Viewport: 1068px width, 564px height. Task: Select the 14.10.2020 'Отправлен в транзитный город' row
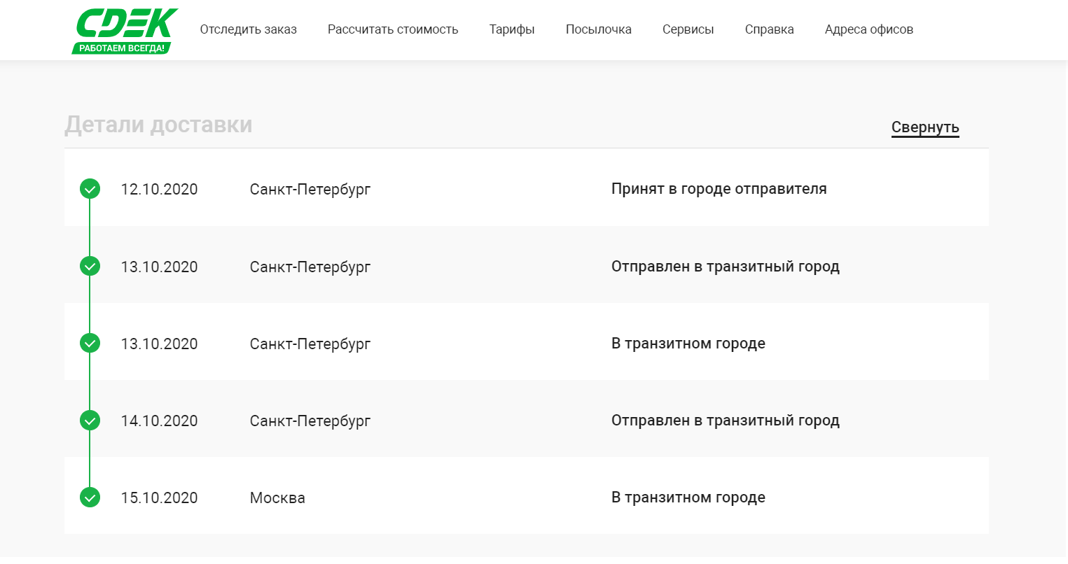725,421
